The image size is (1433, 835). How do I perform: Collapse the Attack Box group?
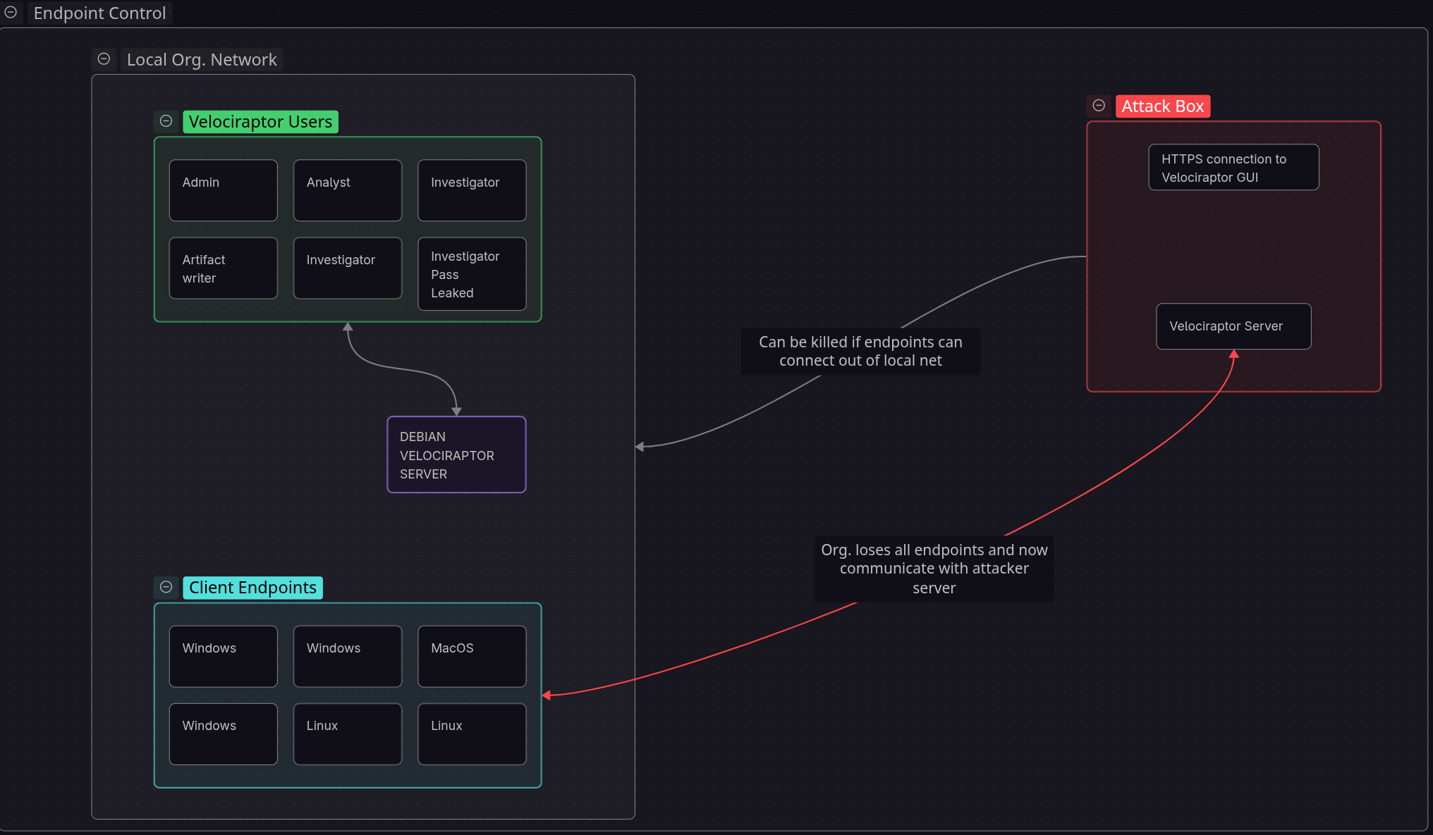[1099, 106]
